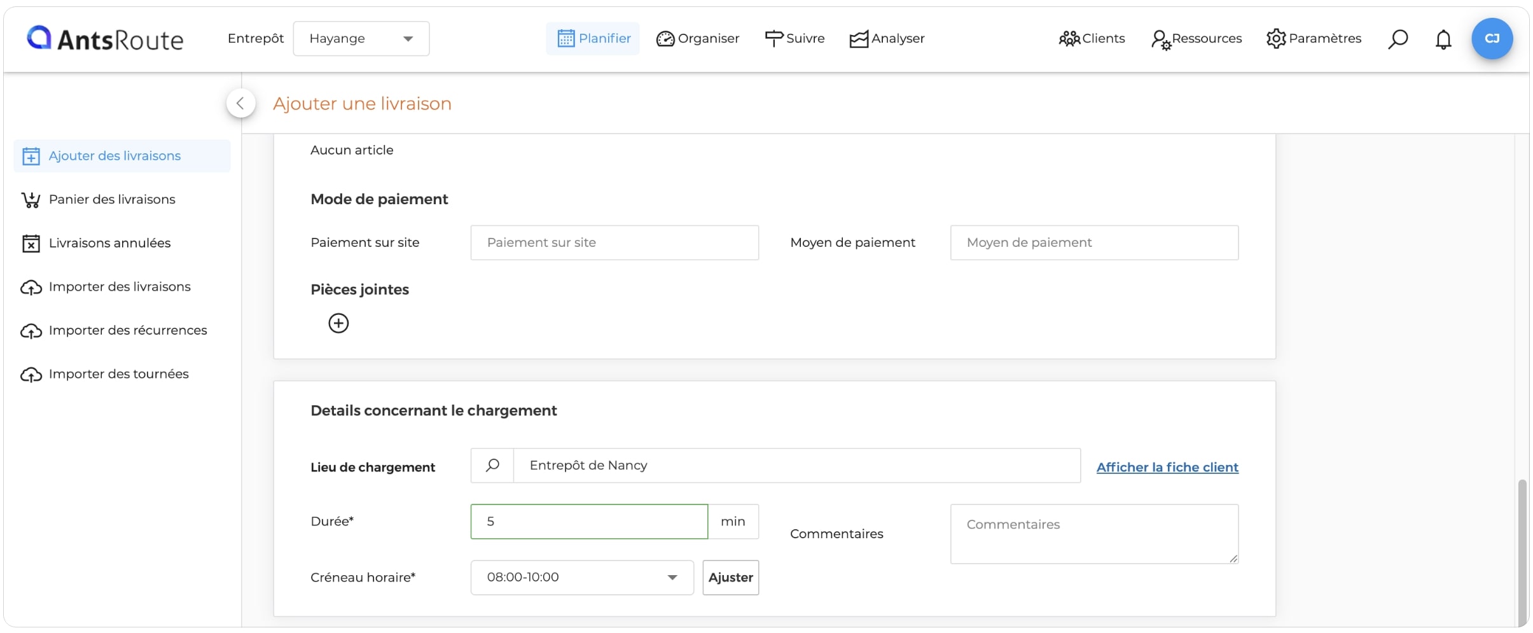Open the notifications bell
The width and height of the screenshot is (1533, 633).
[1443, 39]
